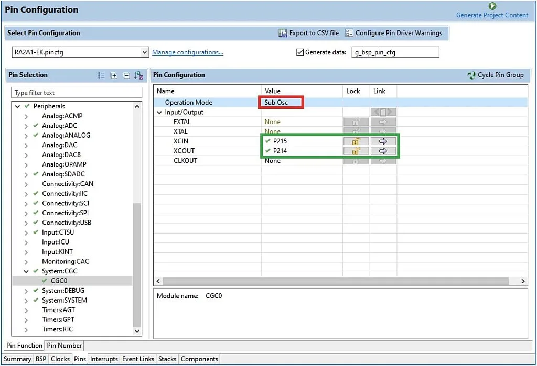The image size is (537, 366).
Task: Follow the link arrow for pin P215
Action: (x=383, y=141)
